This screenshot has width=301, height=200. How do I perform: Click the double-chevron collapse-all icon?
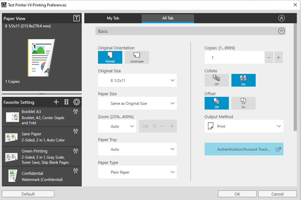coord(282,18)
